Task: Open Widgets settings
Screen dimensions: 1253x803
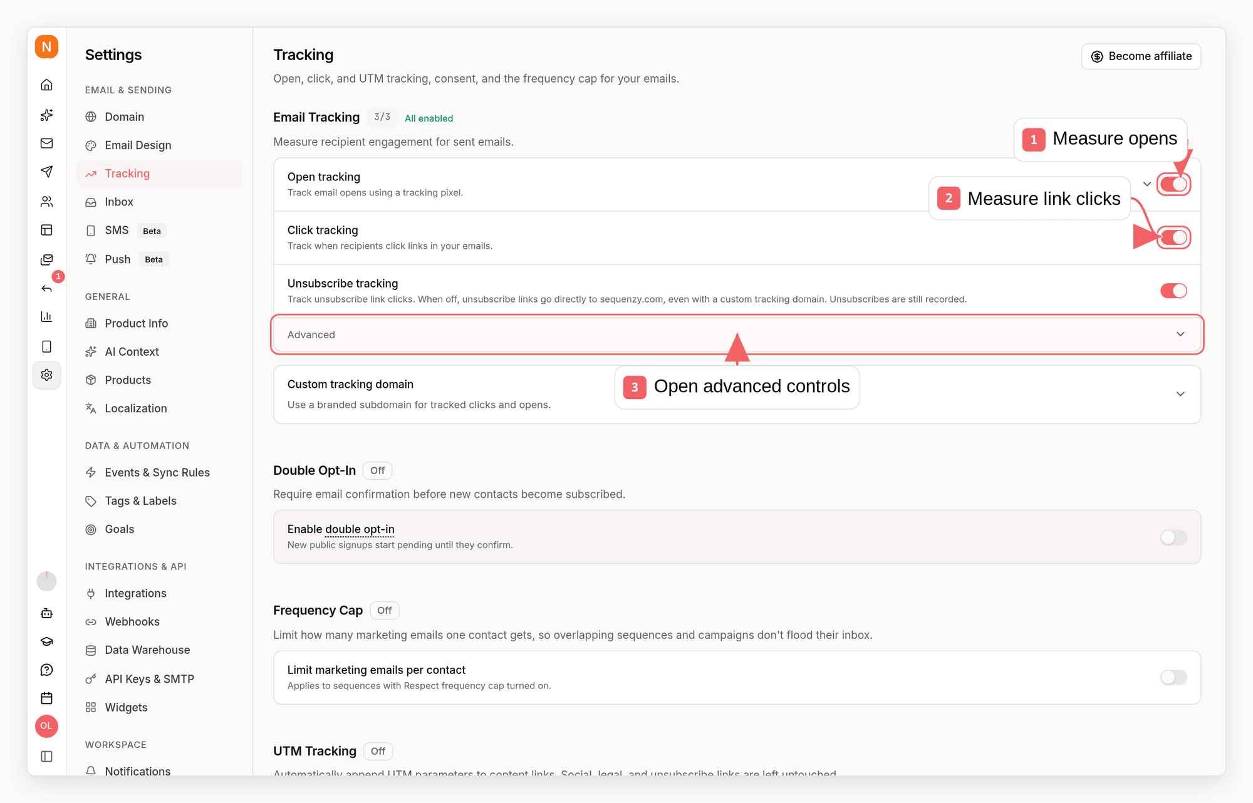Action: click(x=159, y=708)
